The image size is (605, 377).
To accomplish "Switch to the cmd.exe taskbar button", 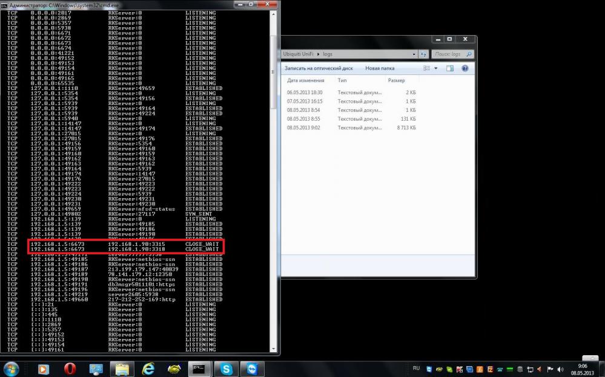I will [199, 368].
